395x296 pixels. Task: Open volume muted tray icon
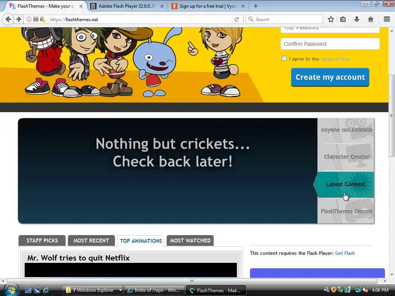[365, 290]
